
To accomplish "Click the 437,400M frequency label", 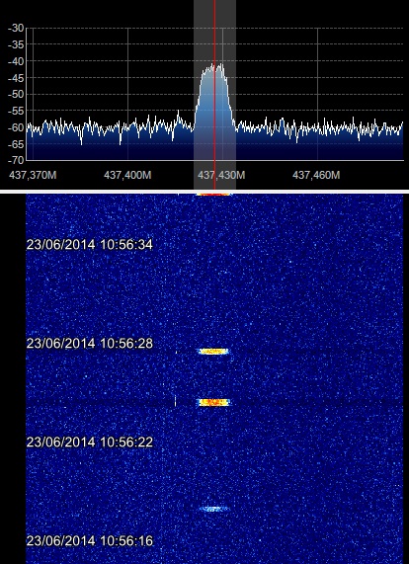I will pyautogui.click(x=127, y=176).
